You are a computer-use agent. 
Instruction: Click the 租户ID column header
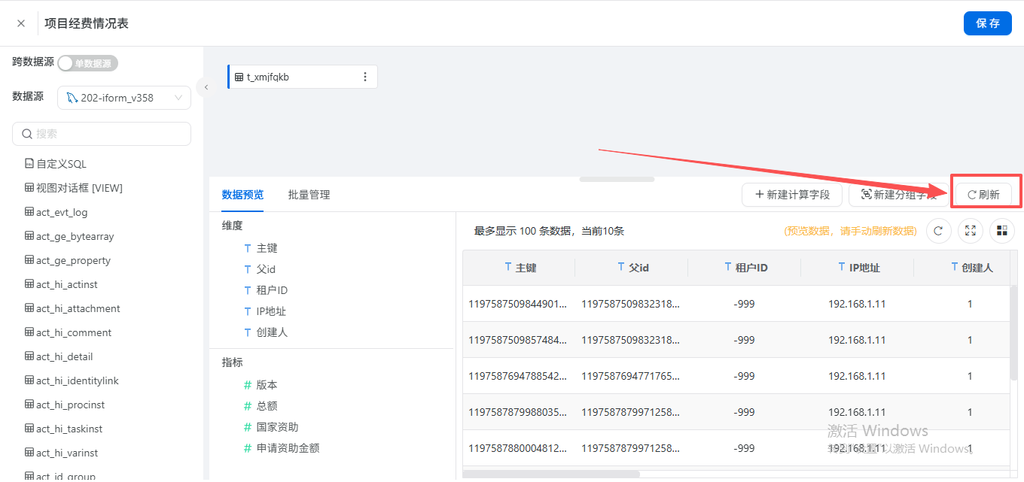pos(745,268)
